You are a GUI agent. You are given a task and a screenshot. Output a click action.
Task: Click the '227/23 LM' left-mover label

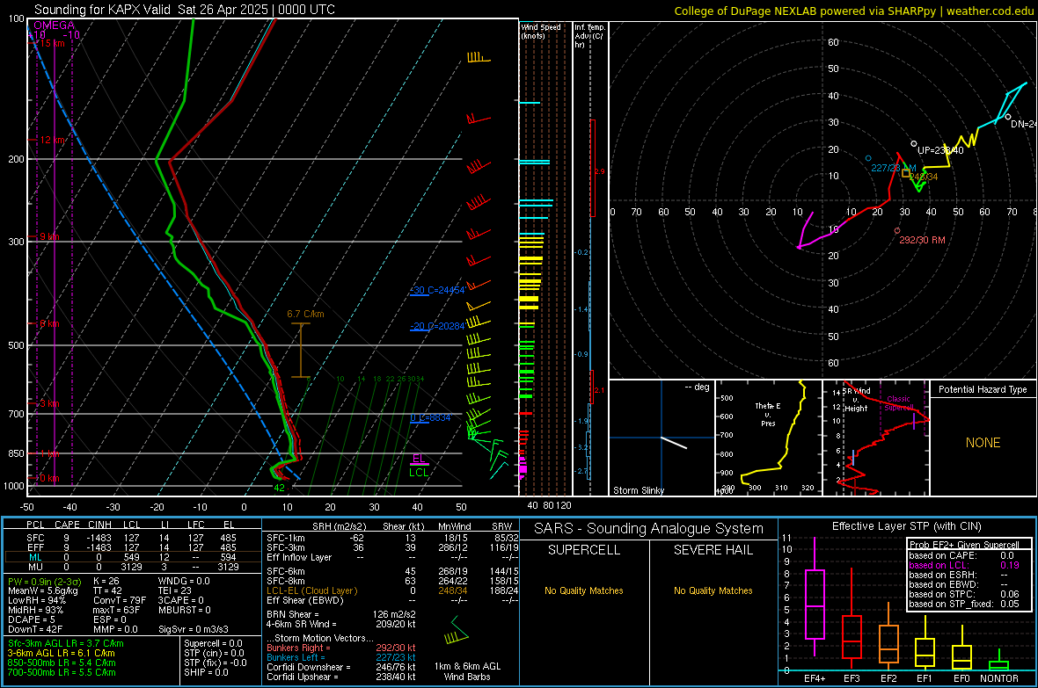point(894,168)
